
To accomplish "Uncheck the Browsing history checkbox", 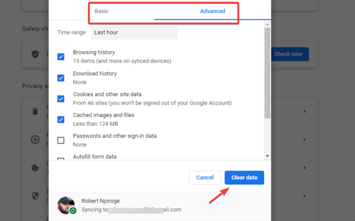I will point(61,57).
